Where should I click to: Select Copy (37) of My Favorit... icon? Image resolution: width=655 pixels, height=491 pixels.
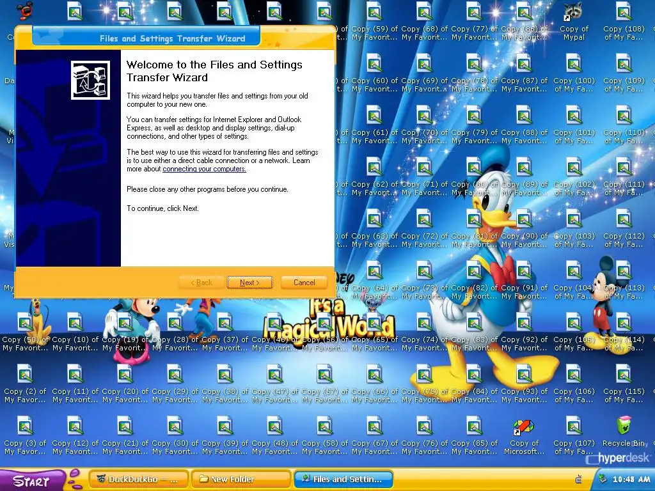[x=225, y=322]
